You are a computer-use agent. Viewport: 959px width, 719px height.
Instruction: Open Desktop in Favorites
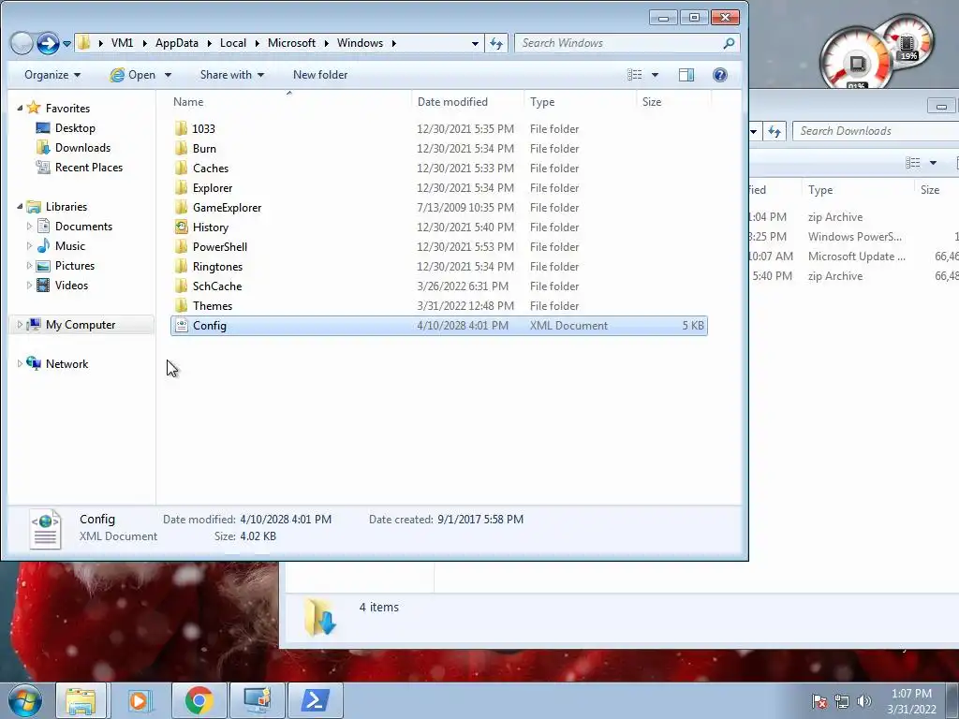tap(75, 127)
